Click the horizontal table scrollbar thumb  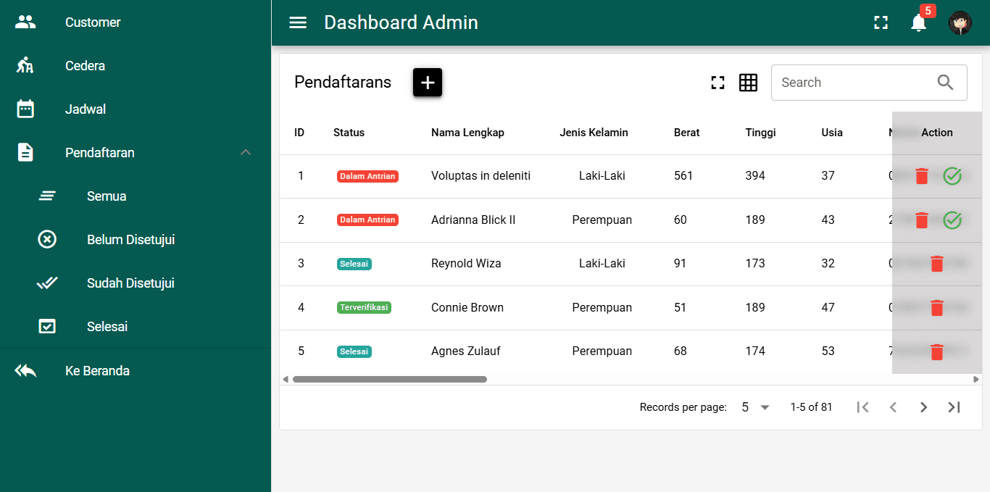tap(390, 379)
